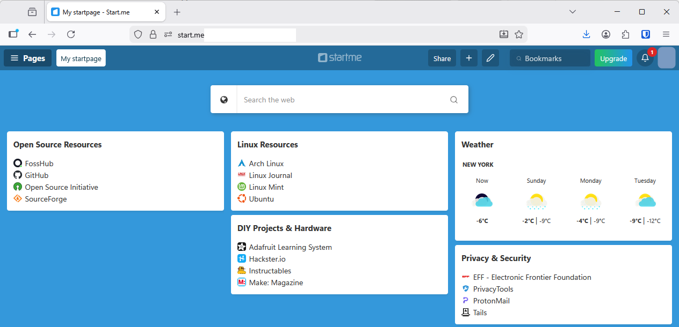Go back to the previous page
Viewport: 679px width, 327px height.
point(32,34)
